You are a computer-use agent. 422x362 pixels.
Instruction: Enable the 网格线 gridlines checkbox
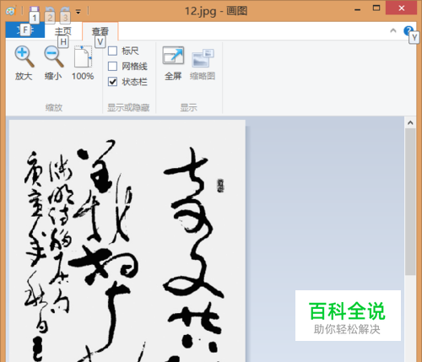coord(112,67)
